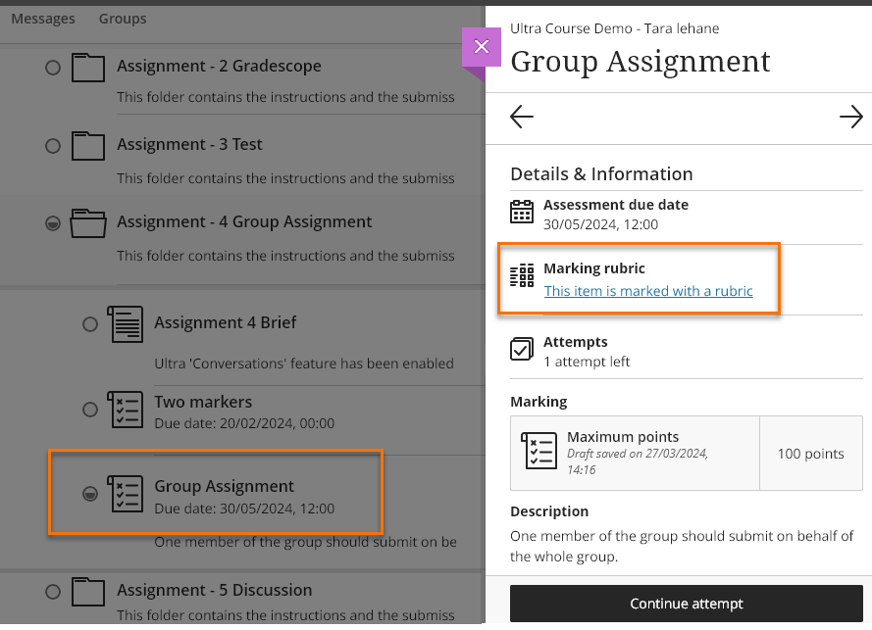The image size is (872, 630).
Task: Click the Attempts checkmark icon
Action: (x=522, y=350)
